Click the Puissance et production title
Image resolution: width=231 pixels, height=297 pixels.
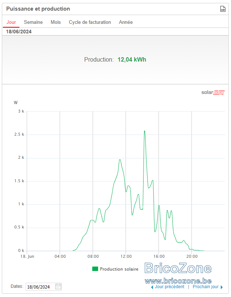(38, 9)
